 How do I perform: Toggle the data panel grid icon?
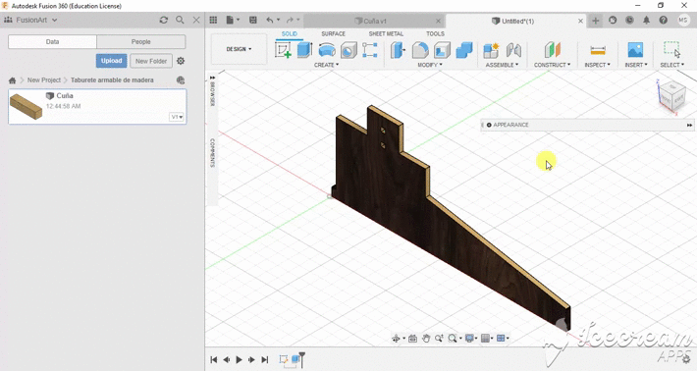[x=213, y=20]
